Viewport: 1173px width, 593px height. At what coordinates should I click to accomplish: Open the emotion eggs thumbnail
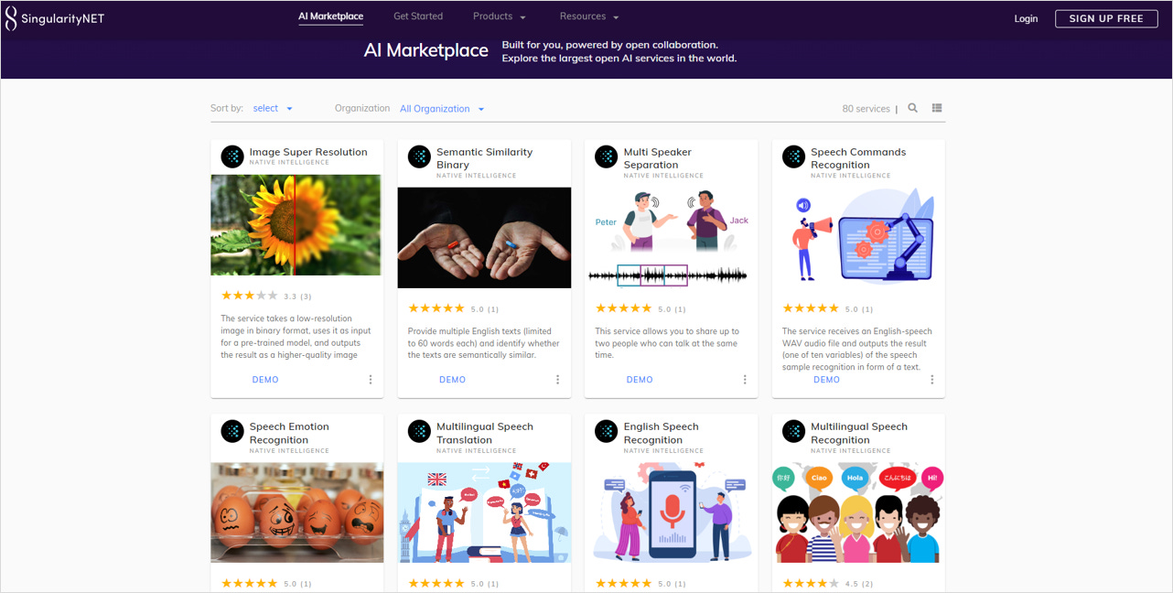pyautogui.click(x=296, y=512)
